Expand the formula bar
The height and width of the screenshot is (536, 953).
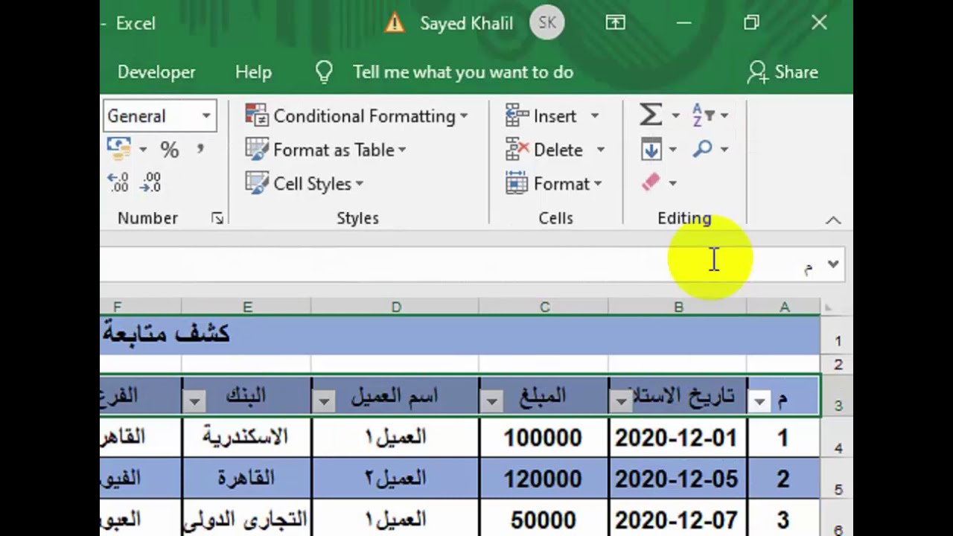833,264
